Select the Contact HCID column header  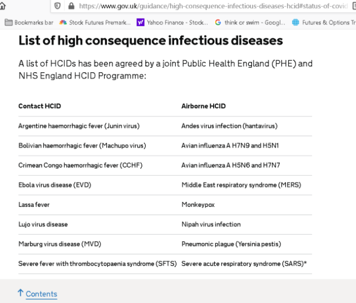tap(40, 106)
